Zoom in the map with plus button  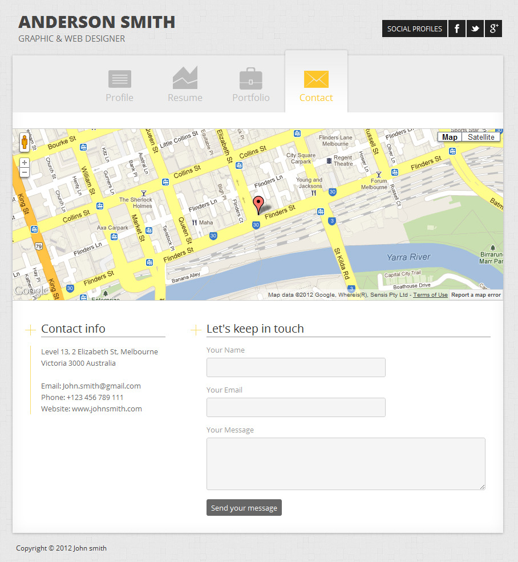25,163
